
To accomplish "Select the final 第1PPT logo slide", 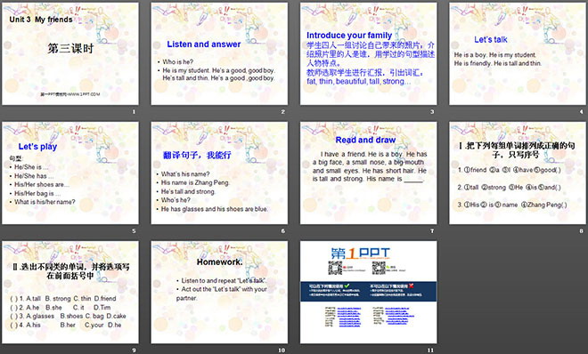I will coord(368,293).
